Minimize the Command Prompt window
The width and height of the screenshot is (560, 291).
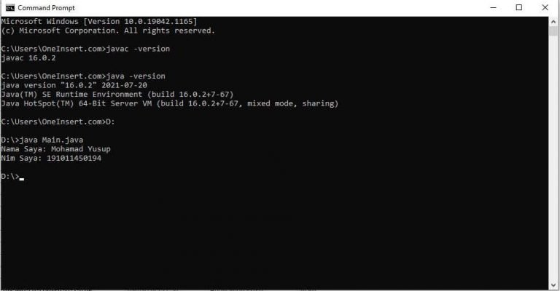point(493,7)
